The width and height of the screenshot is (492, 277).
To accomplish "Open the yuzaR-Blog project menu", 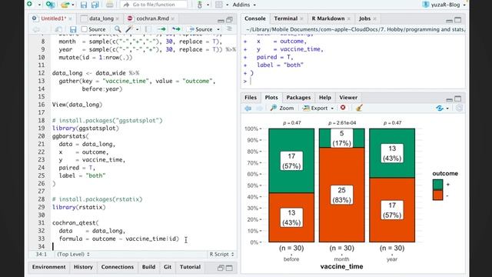I will [444, 5].
